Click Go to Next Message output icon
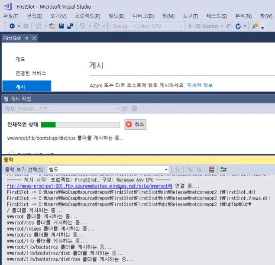Image resolution: width=275 pixels, height=265 pixels. point(199,169)
